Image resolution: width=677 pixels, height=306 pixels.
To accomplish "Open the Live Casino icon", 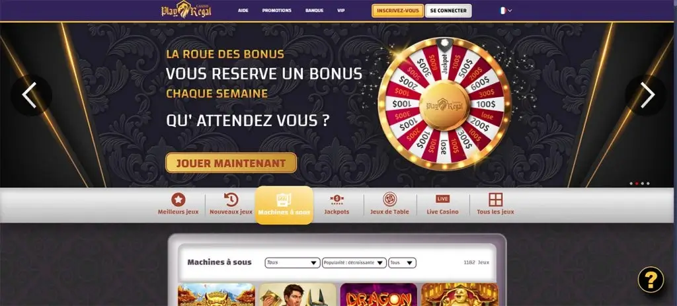I will [x=442, y=199].
